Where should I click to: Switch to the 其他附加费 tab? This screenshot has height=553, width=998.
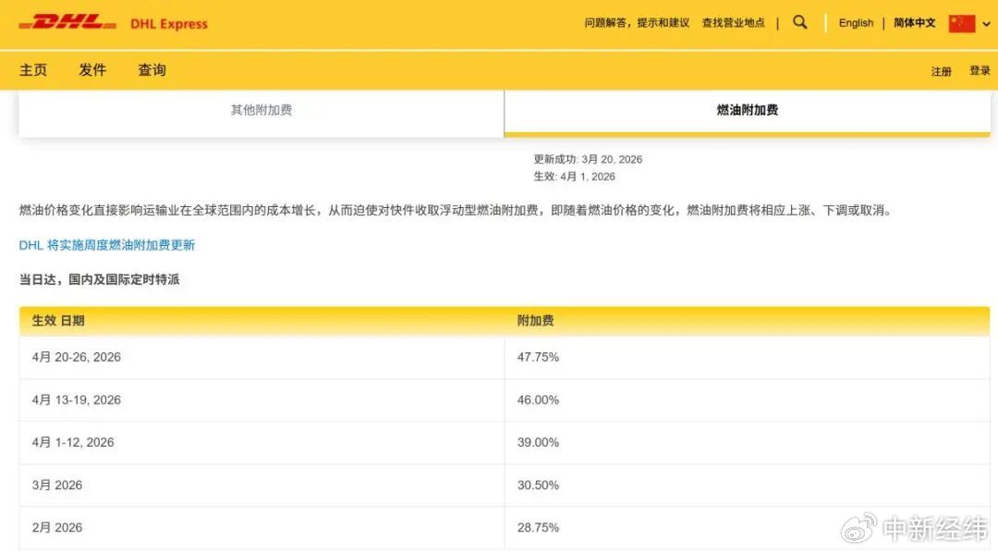[261, 113]
